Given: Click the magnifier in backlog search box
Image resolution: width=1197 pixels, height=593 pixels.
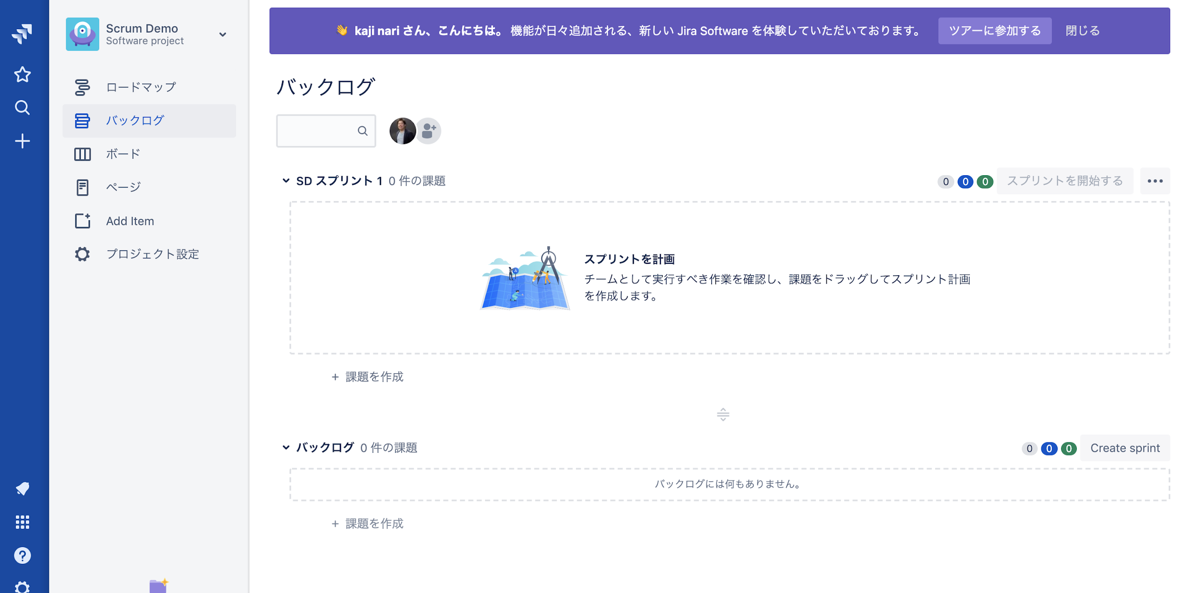Looking at the screenshot, I should (x=362, y=131).
